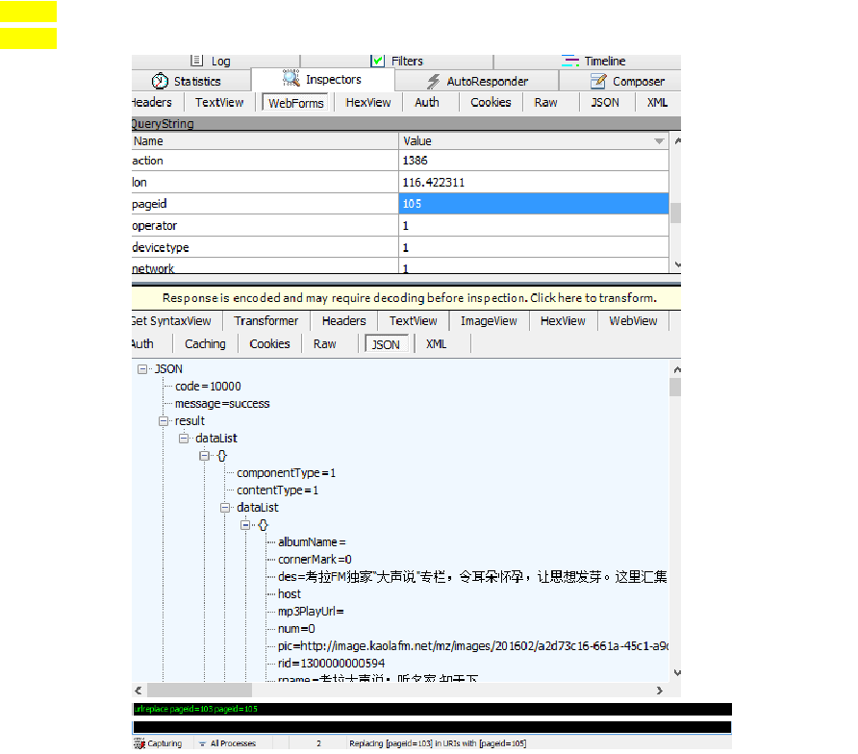858x754 pixels.
Task: Click the Name column header
Action: [265, 141]
